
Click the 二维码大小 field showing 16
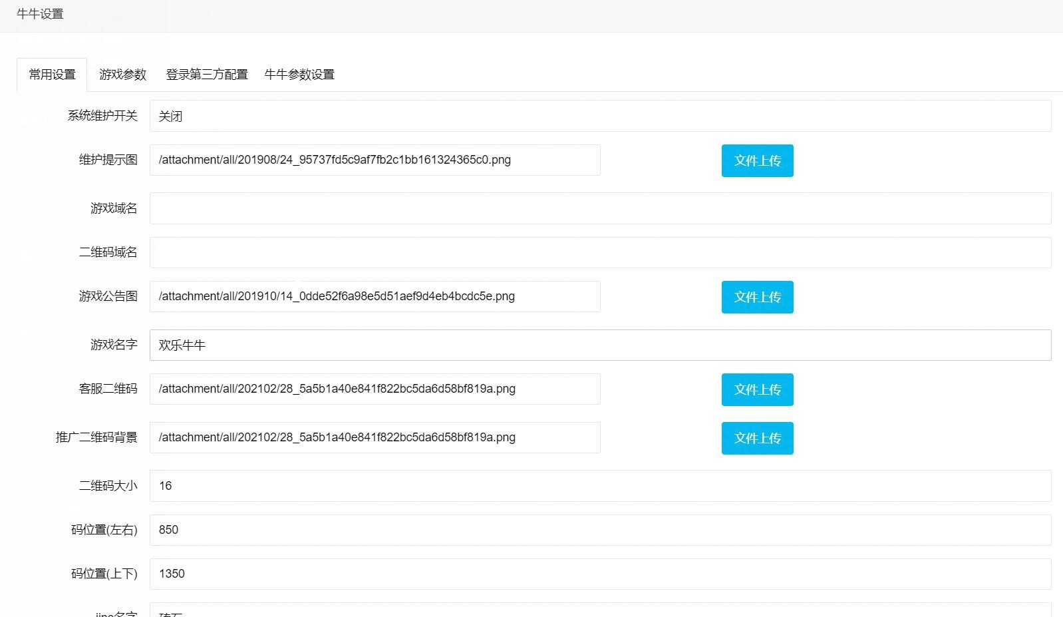600,486
